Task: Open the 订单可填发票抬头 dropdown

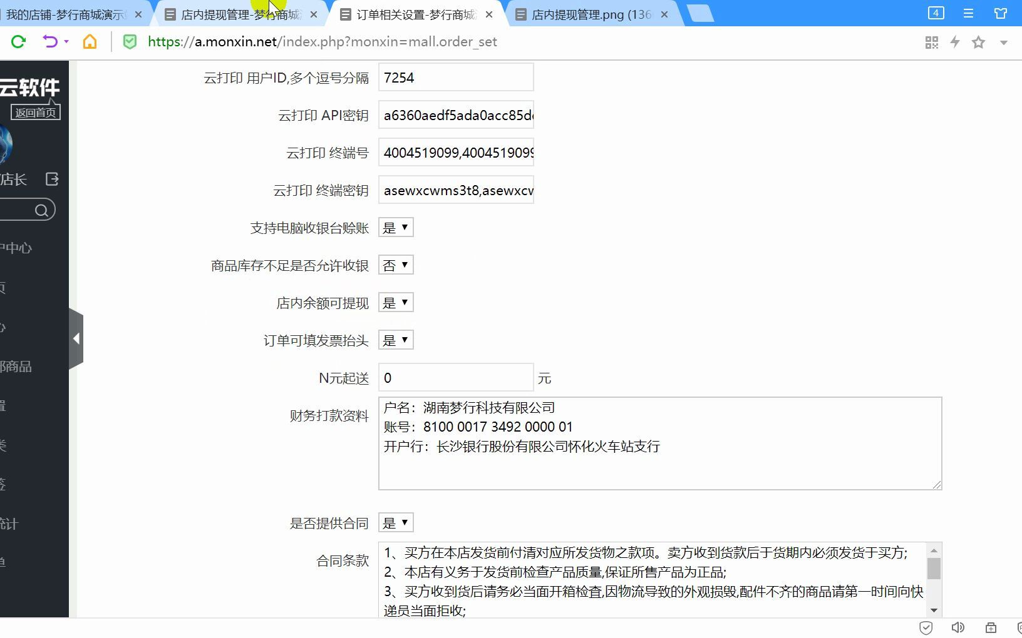Action: tap(396, 340)
